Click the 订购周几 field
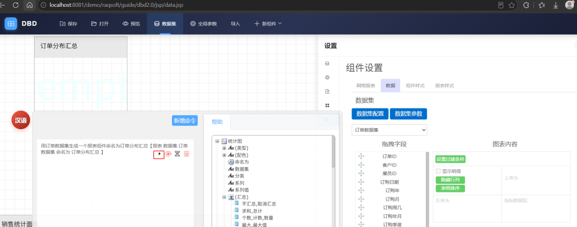 pos(392,207)
